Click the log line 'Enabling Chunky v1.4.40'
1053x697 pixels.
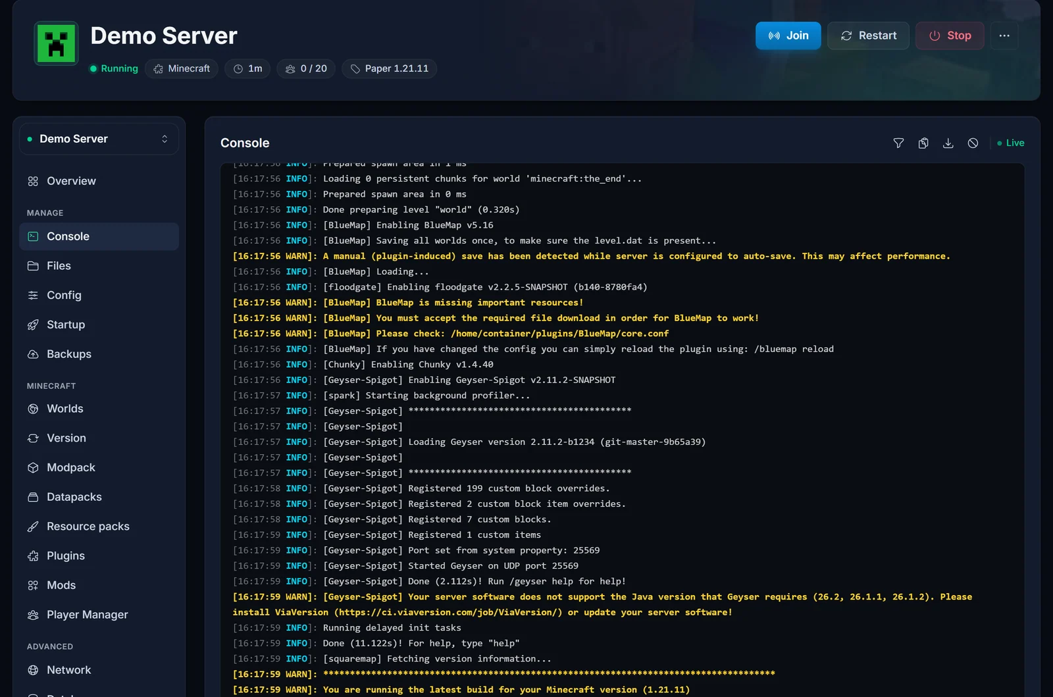pos(363,365)
